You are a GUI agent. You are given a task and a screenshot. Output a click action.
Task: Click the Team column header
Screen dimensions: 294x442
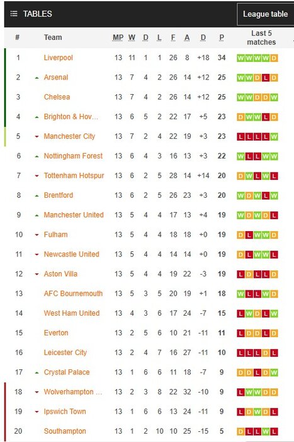coord(53,37)
